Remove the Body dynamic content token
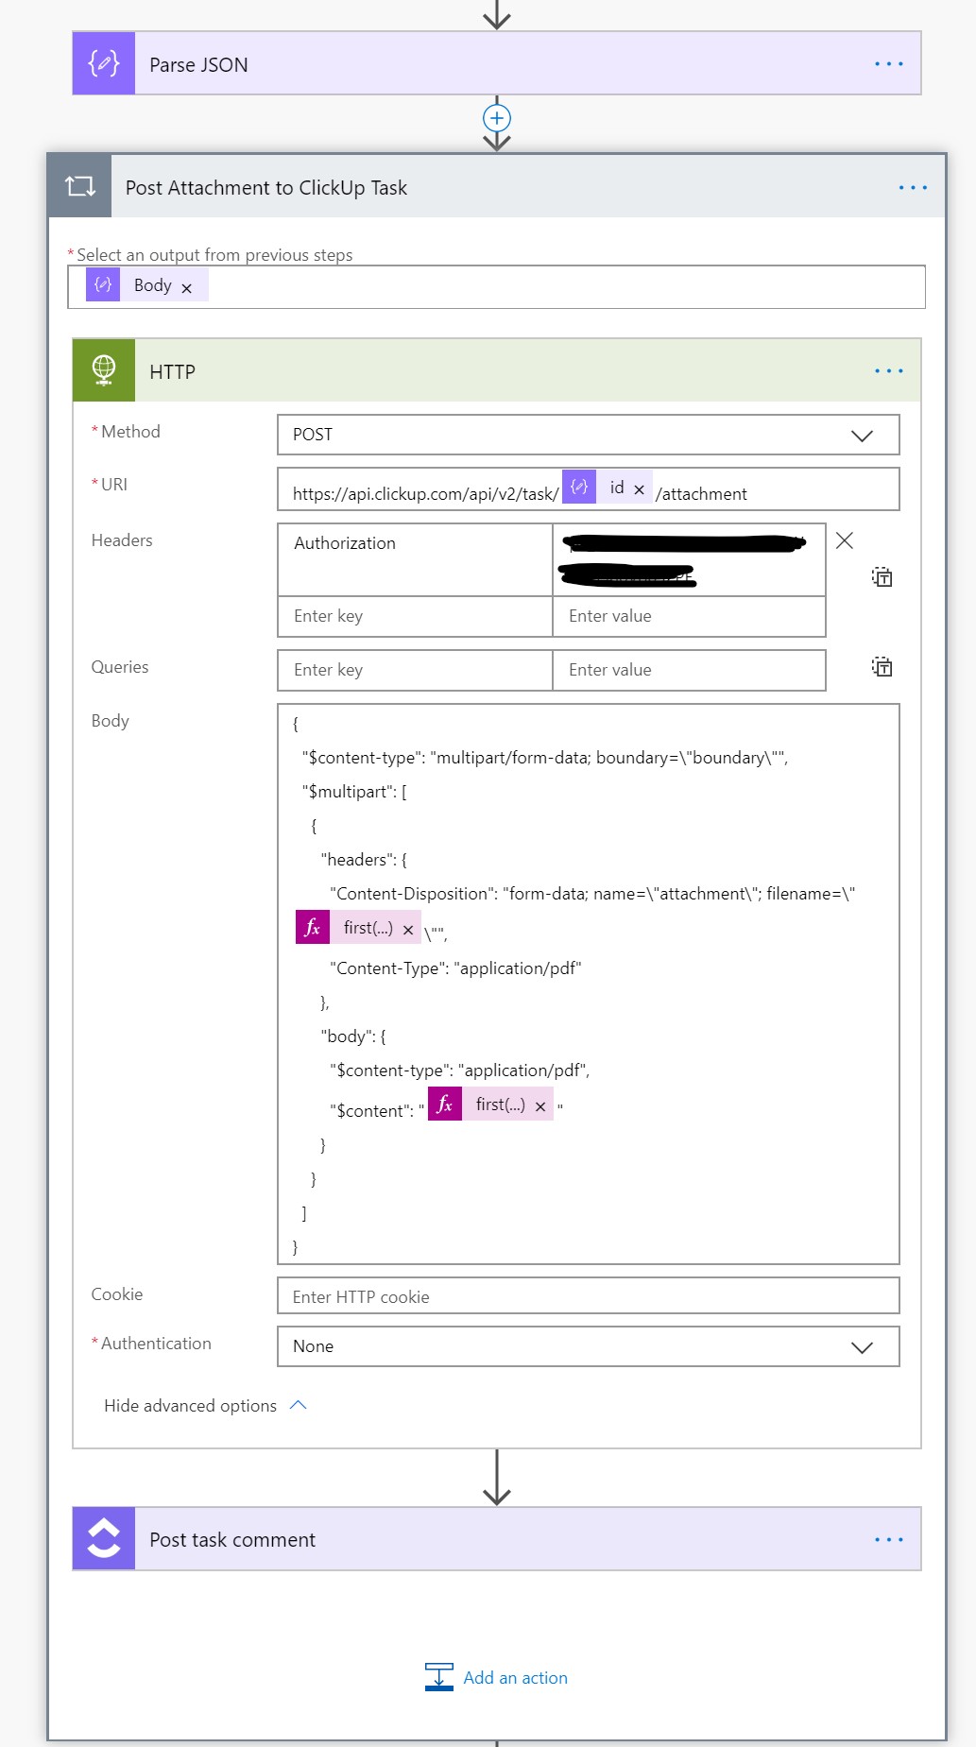 [x=186, y=288]
